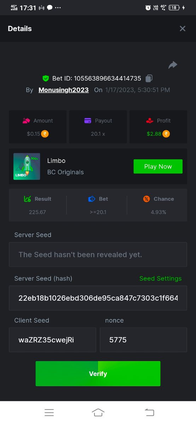Click the Play Now button
196x424 pixels.
point(158,166)
